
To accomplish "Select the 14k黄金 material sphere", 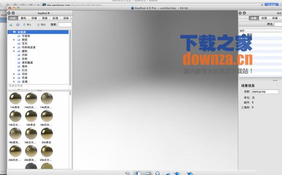I will point(15,98).
